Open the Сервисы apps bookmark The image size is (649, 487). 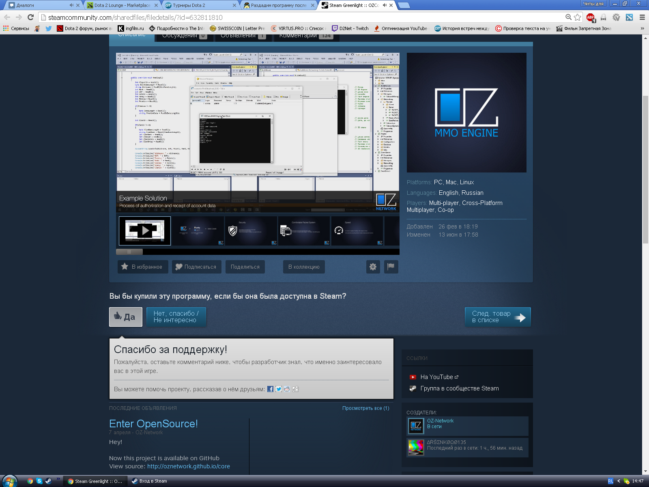coord(16,28)
